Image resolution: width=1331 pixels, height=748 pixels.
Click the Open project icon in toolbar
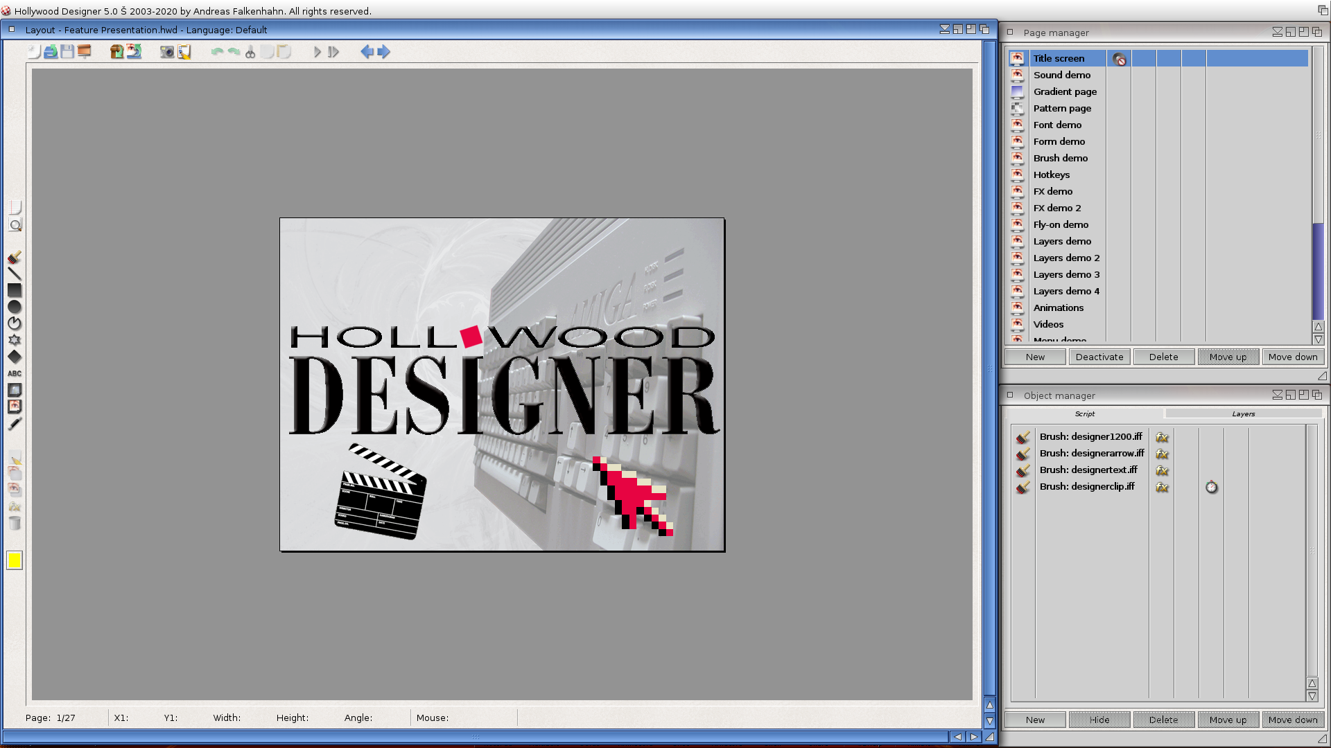[51, 51]
